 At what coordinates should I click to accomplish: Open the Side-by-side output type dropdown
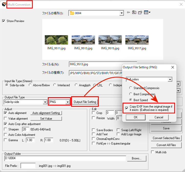tap(45, 102)
